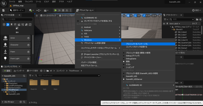Click the eject from player button
The height and width of the screenshot is (106, 203).
(67, 10)
